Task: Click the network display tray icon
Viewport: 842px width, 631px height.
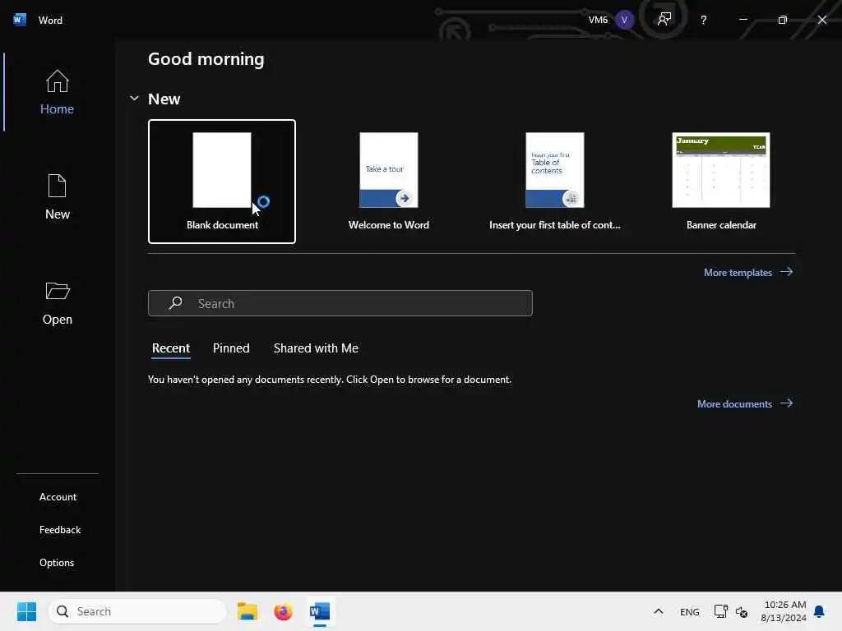Action: point(720,611)
